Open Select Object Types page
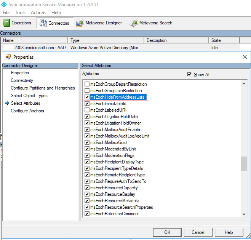Screen dimensions: 251x240 coord(29,96)
